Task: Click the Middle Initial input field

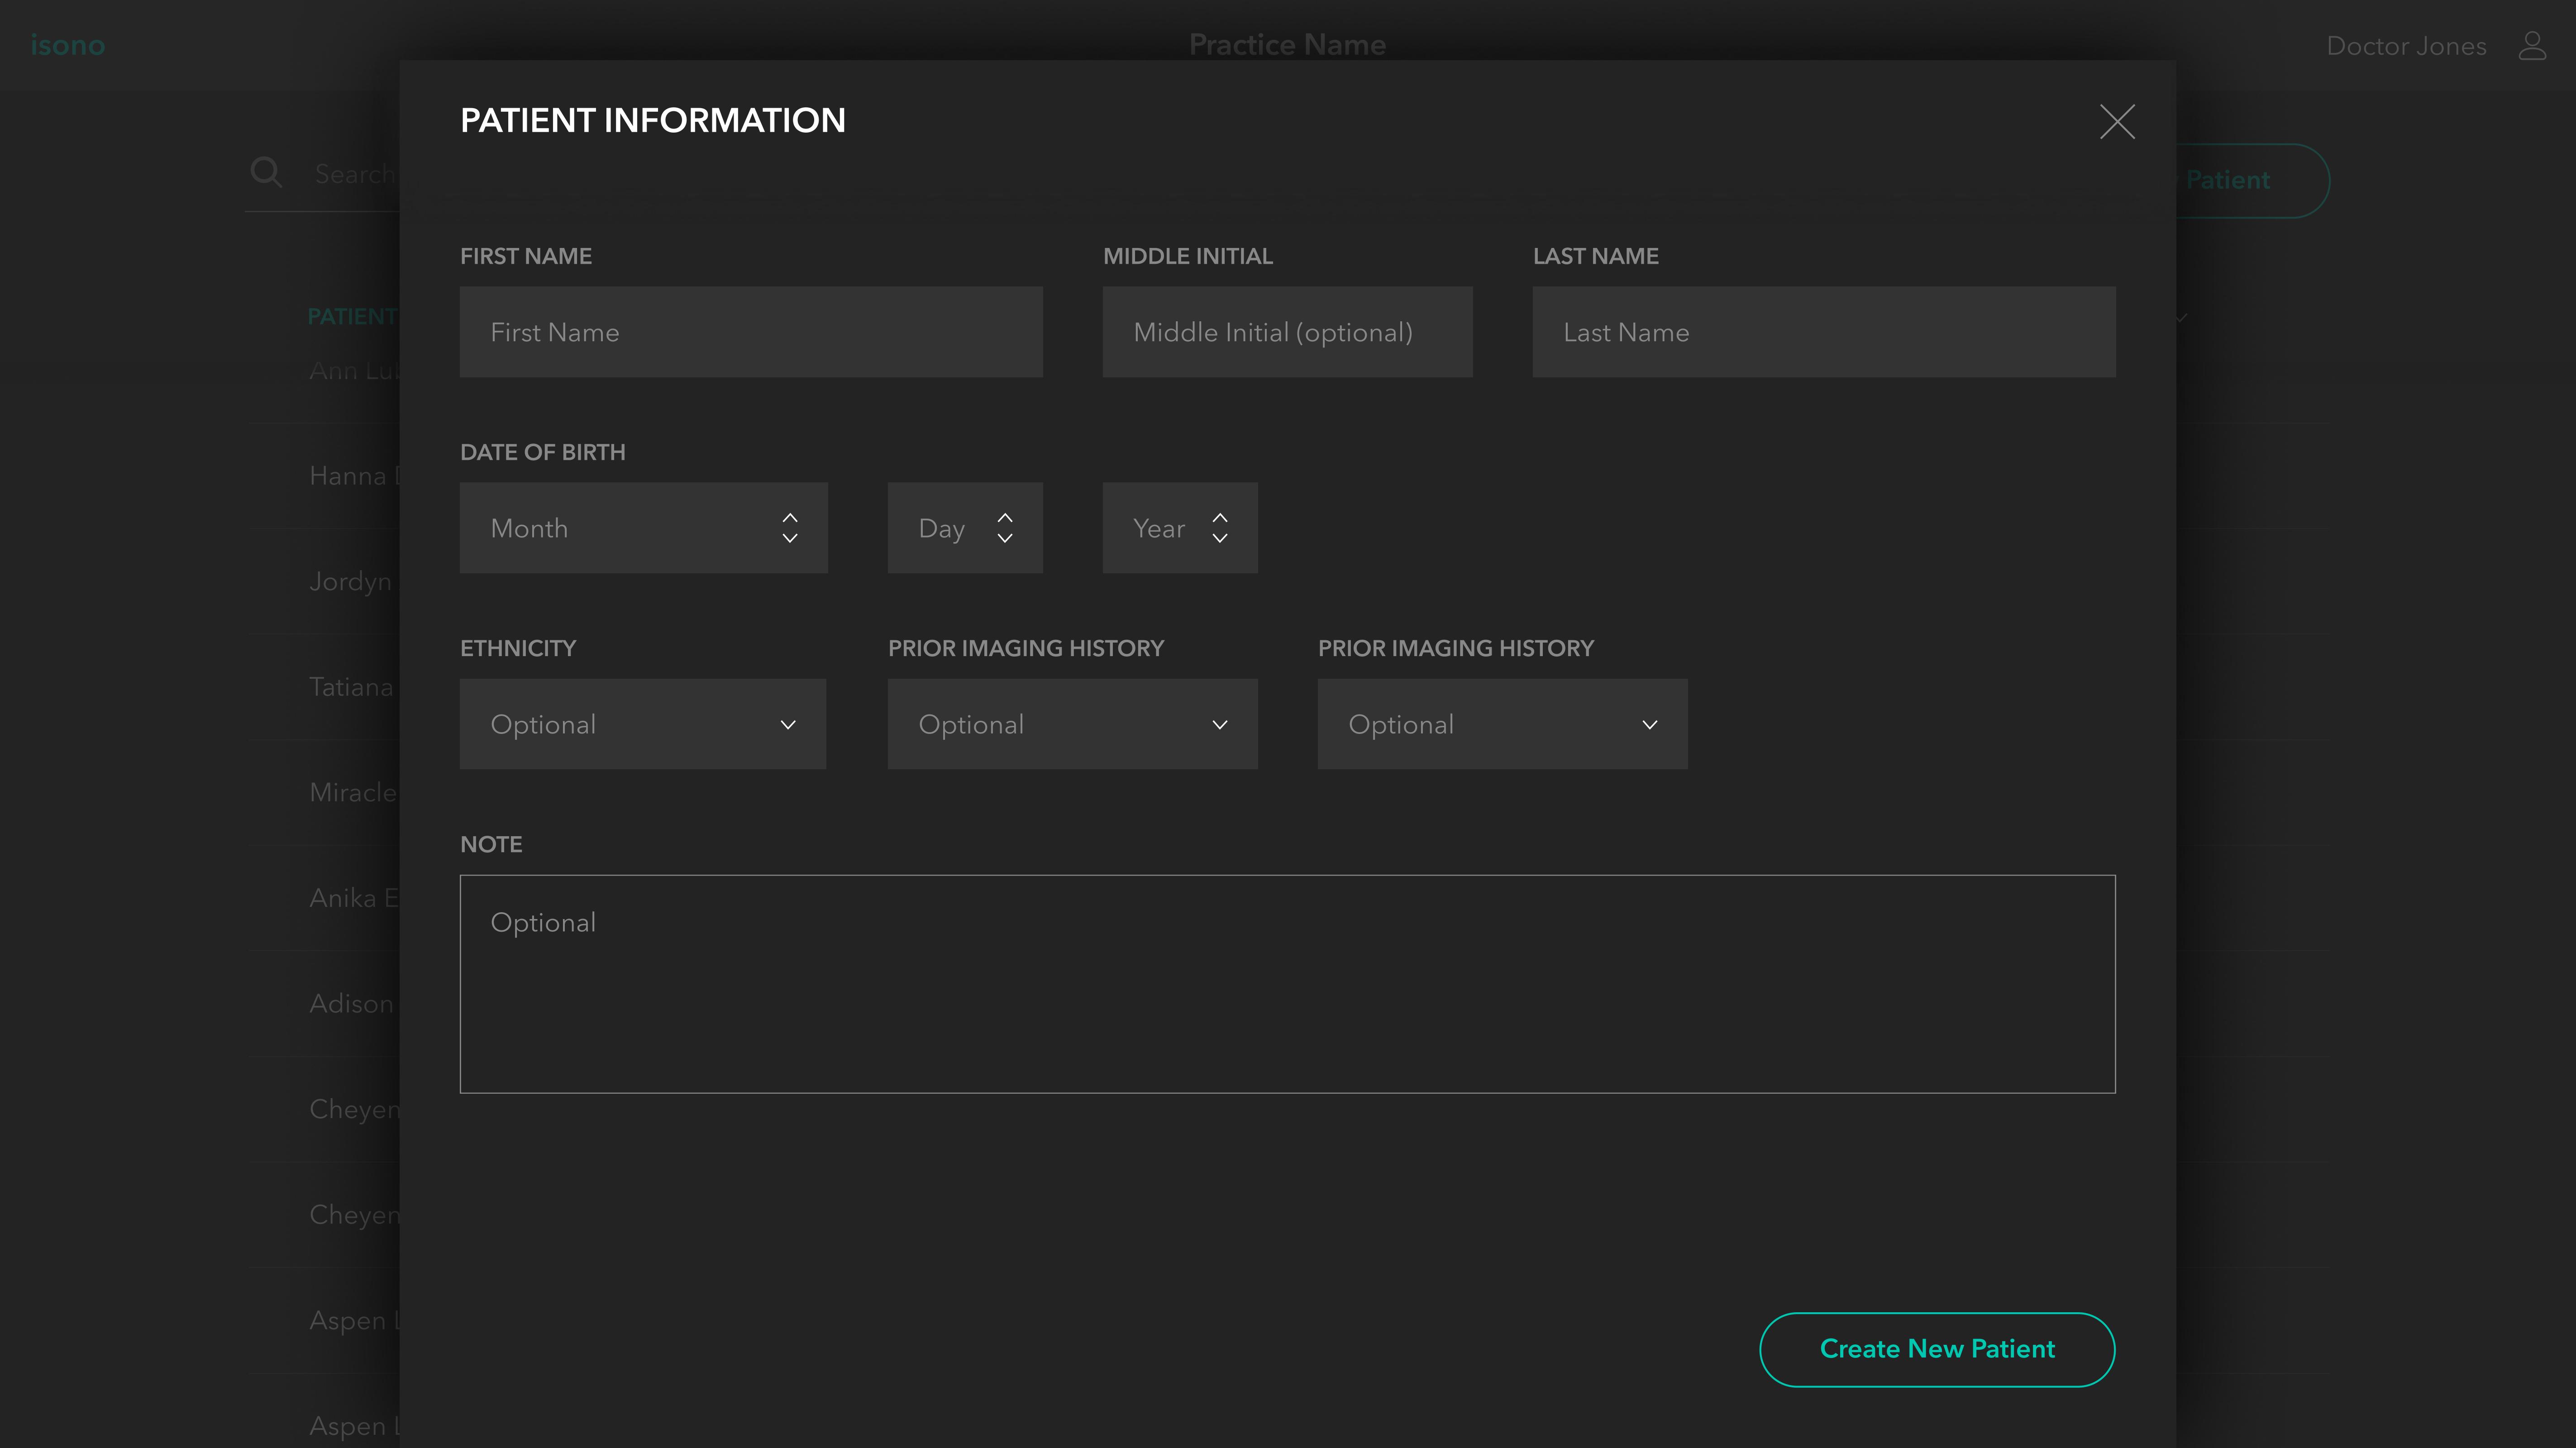Action: click(1287, 332)
